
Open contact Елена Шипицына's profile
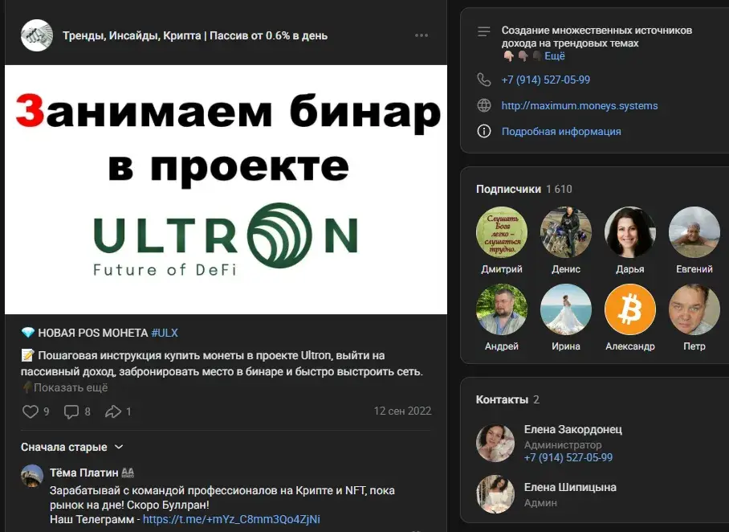point(570,487)
